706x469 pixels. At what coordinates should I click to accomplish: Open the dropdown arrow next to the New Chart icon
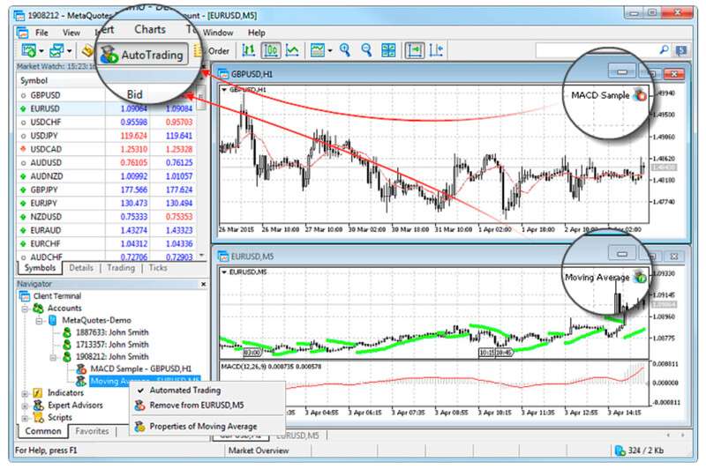pyautogui.click(x=41, y=51)
